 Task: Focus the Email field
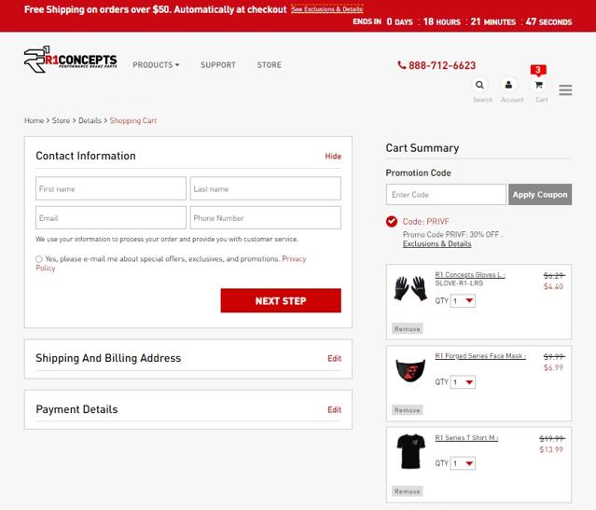coord(111,218)
